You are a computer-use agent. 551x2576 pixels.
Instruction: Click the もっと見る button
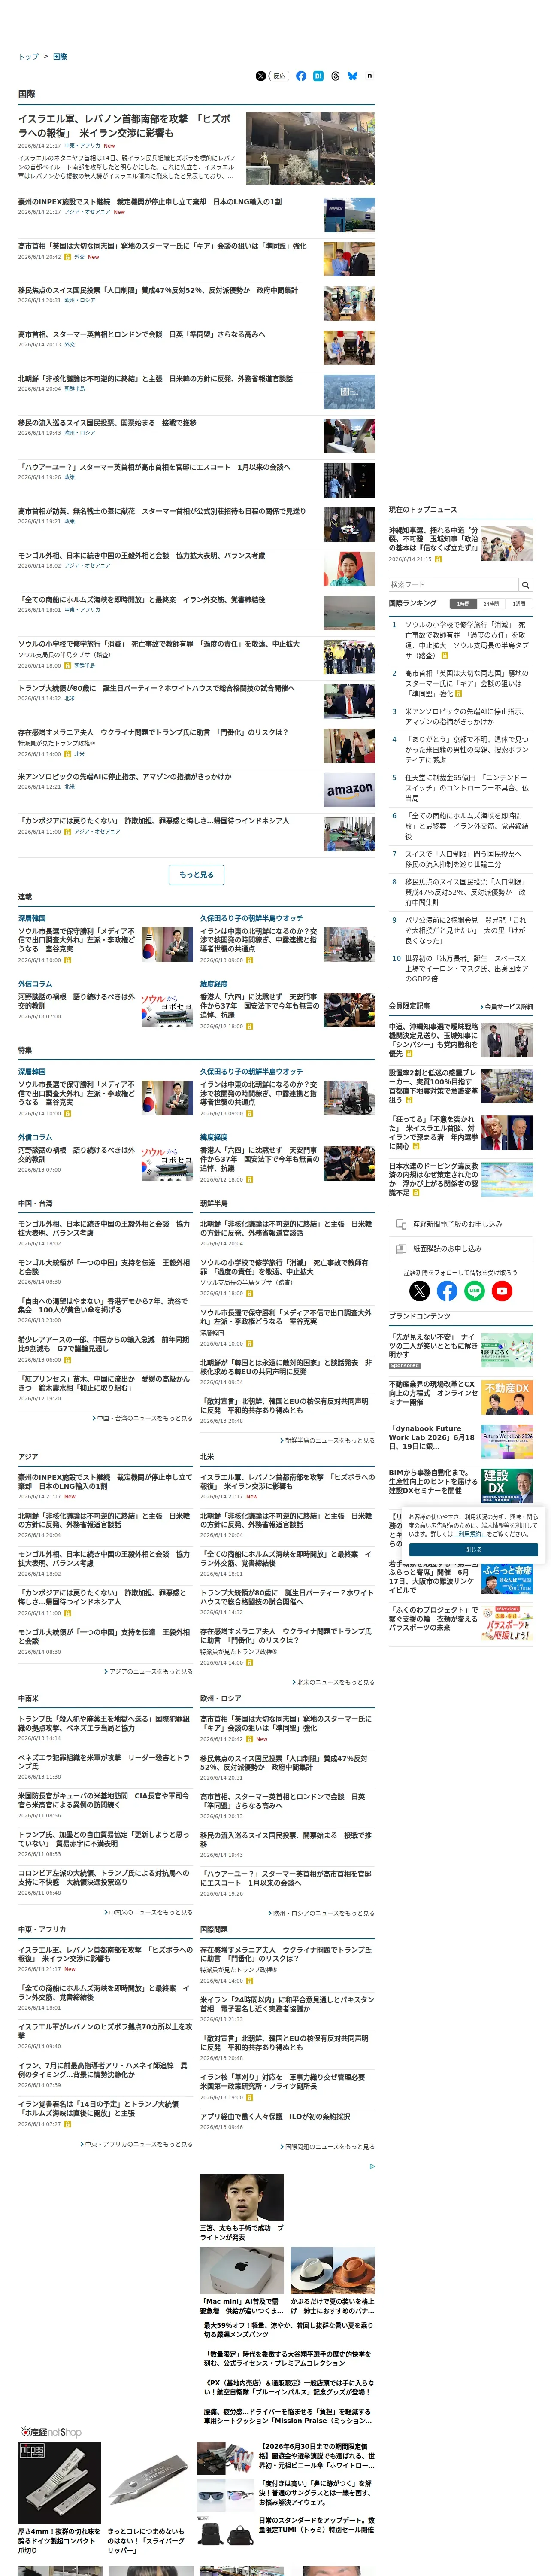click(196, 875)
